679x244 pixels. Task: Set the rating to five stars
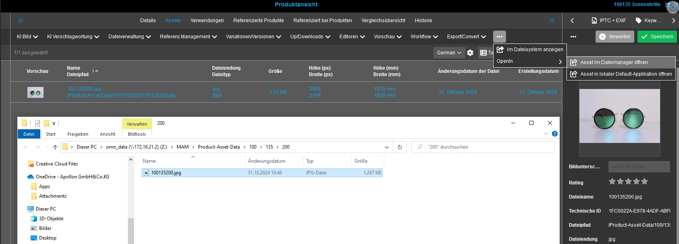[x=644, y=182]
